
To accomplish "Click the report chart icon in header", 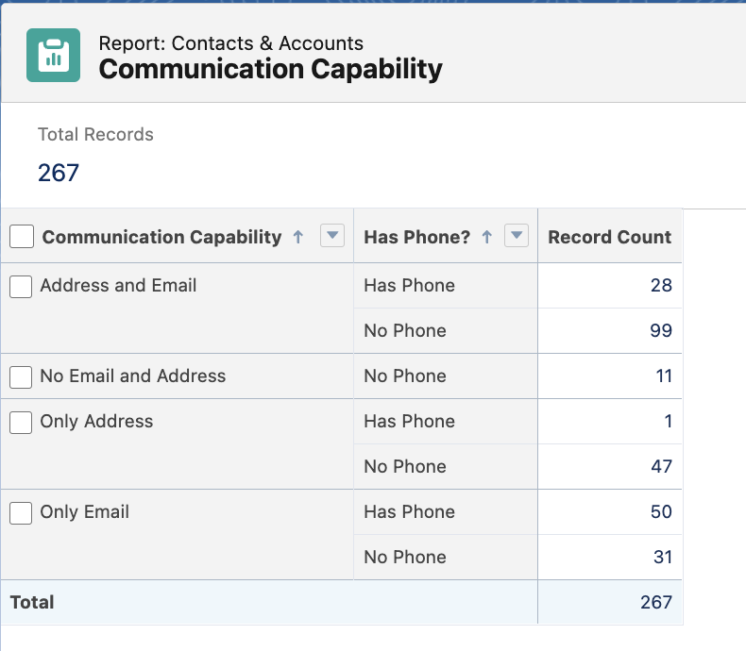I will point(53,56).
